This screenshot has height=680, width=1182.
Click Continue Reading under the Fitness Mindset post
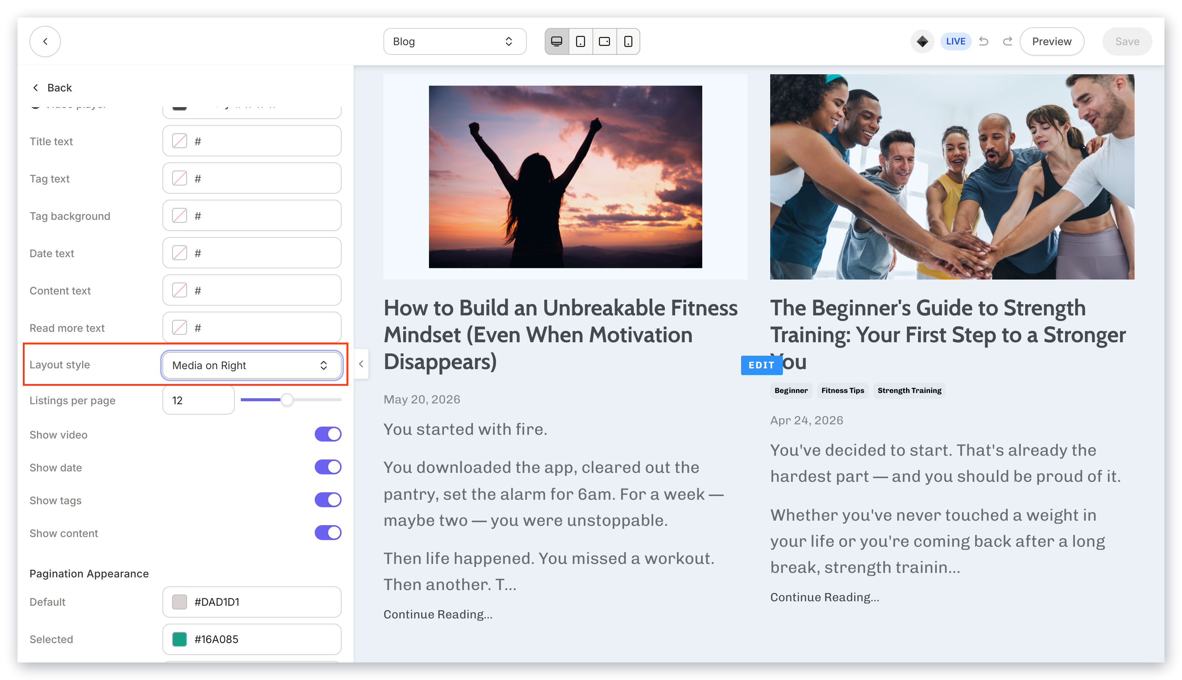438,614
